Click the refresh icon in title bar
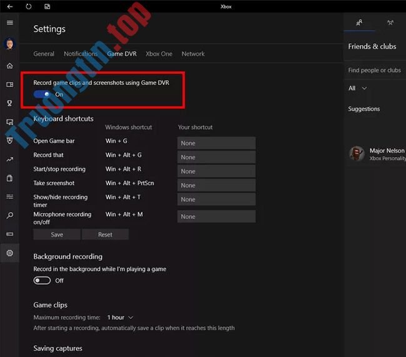406x357 pixels. 29,6
